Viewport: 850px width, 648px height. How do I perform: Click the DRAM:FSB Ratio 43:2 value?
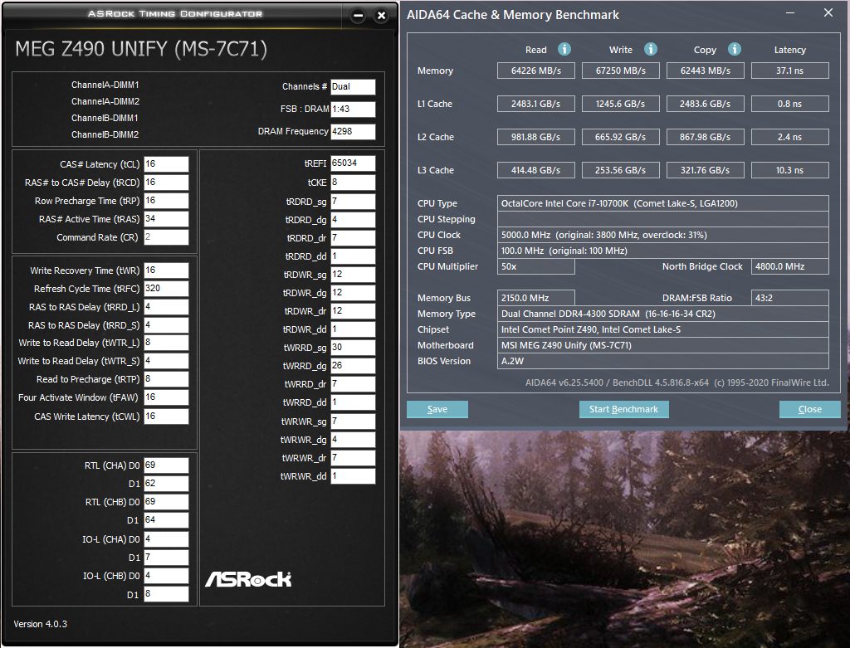point(790,298)
